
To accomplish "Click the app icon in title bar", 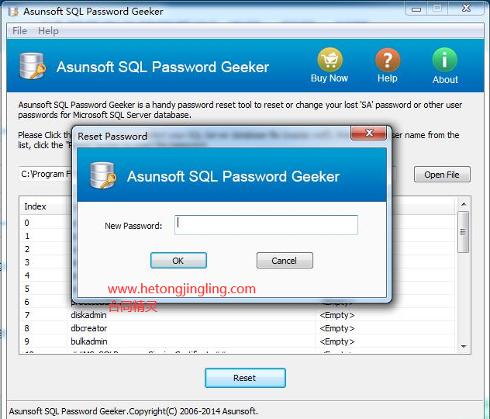I will 13,12.
